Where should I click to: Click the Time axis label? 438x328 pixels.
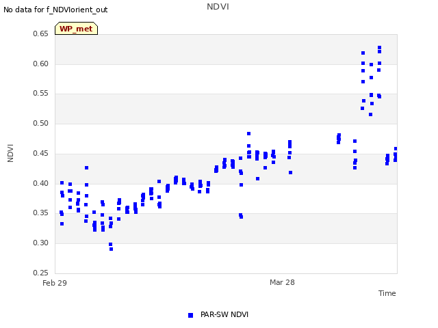pos(387,293)
